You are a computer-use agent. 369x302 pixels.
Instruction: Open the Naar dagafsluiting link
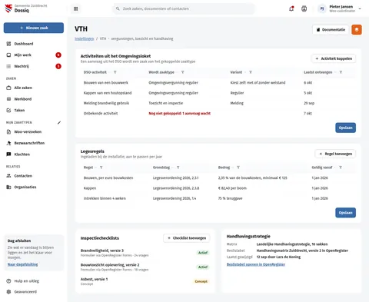click(x=22, y=264)
